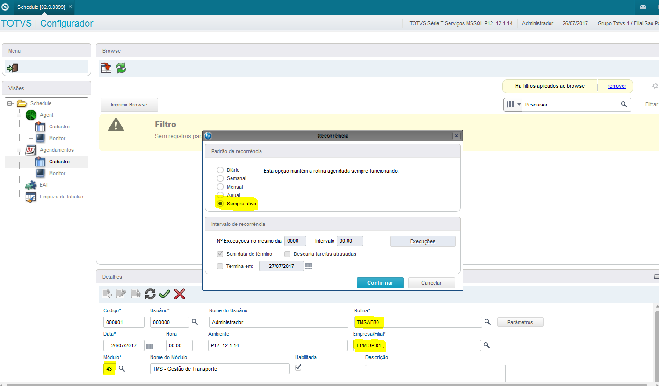This screenshot has height=387, width=659.
Task: Open the lookup magnifier next to Empresa/Filial field
Action: click(x=486, y=345)
